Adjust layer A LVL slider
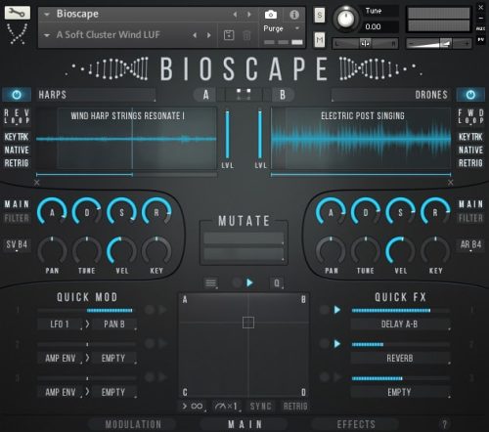 tap(227, 135)
